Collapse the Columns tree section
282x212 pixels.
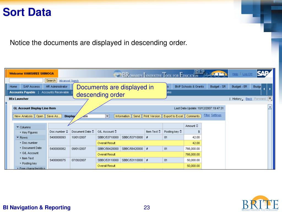click(x=18, y=127)
